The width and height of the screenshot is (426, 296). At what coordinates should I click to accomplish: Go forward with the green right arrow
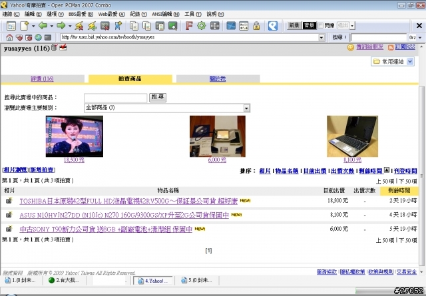[61, 25]
